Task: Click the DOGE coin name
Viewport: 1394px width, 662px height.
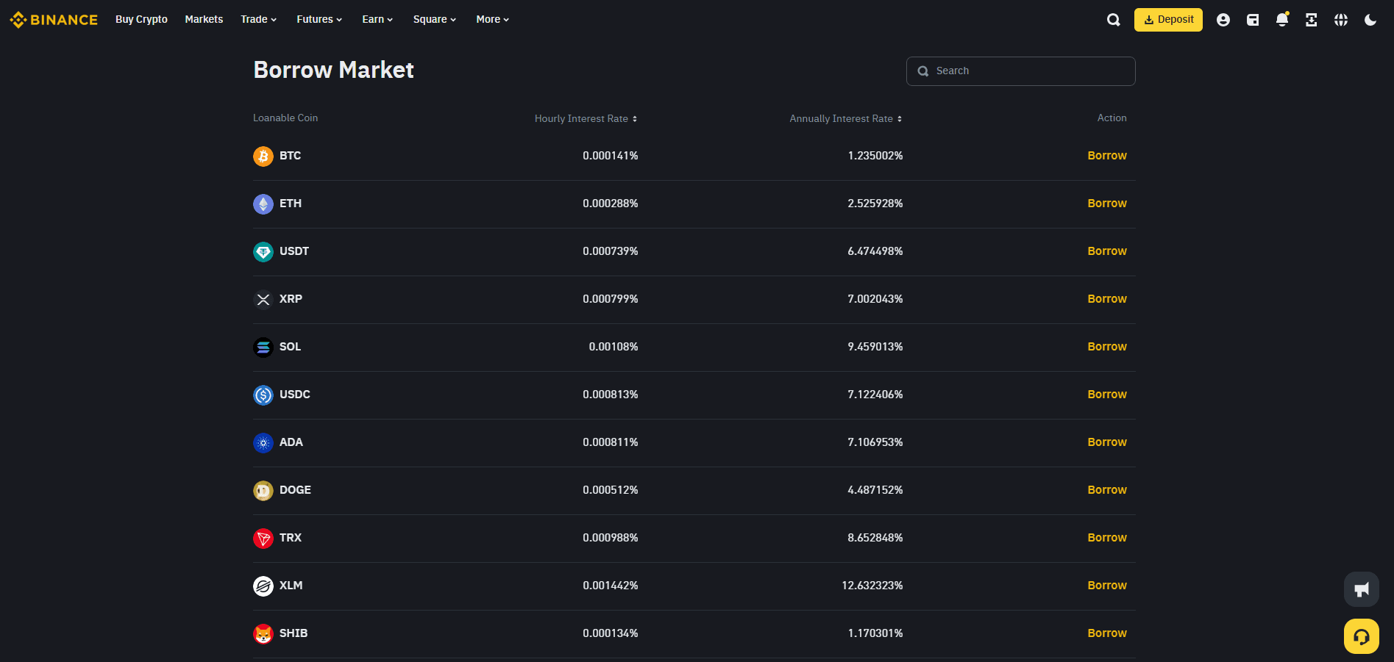Action: point(295,490)
